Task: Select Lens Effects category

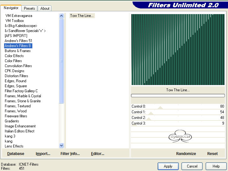Action: click(14, 146)
